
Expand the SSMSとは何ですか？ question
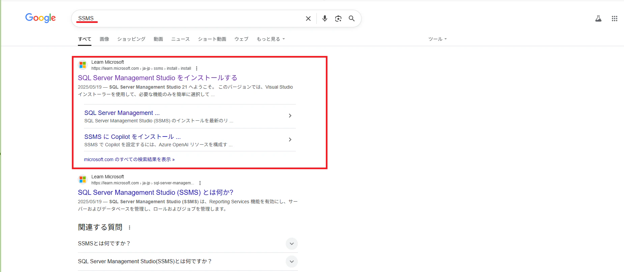292,244
